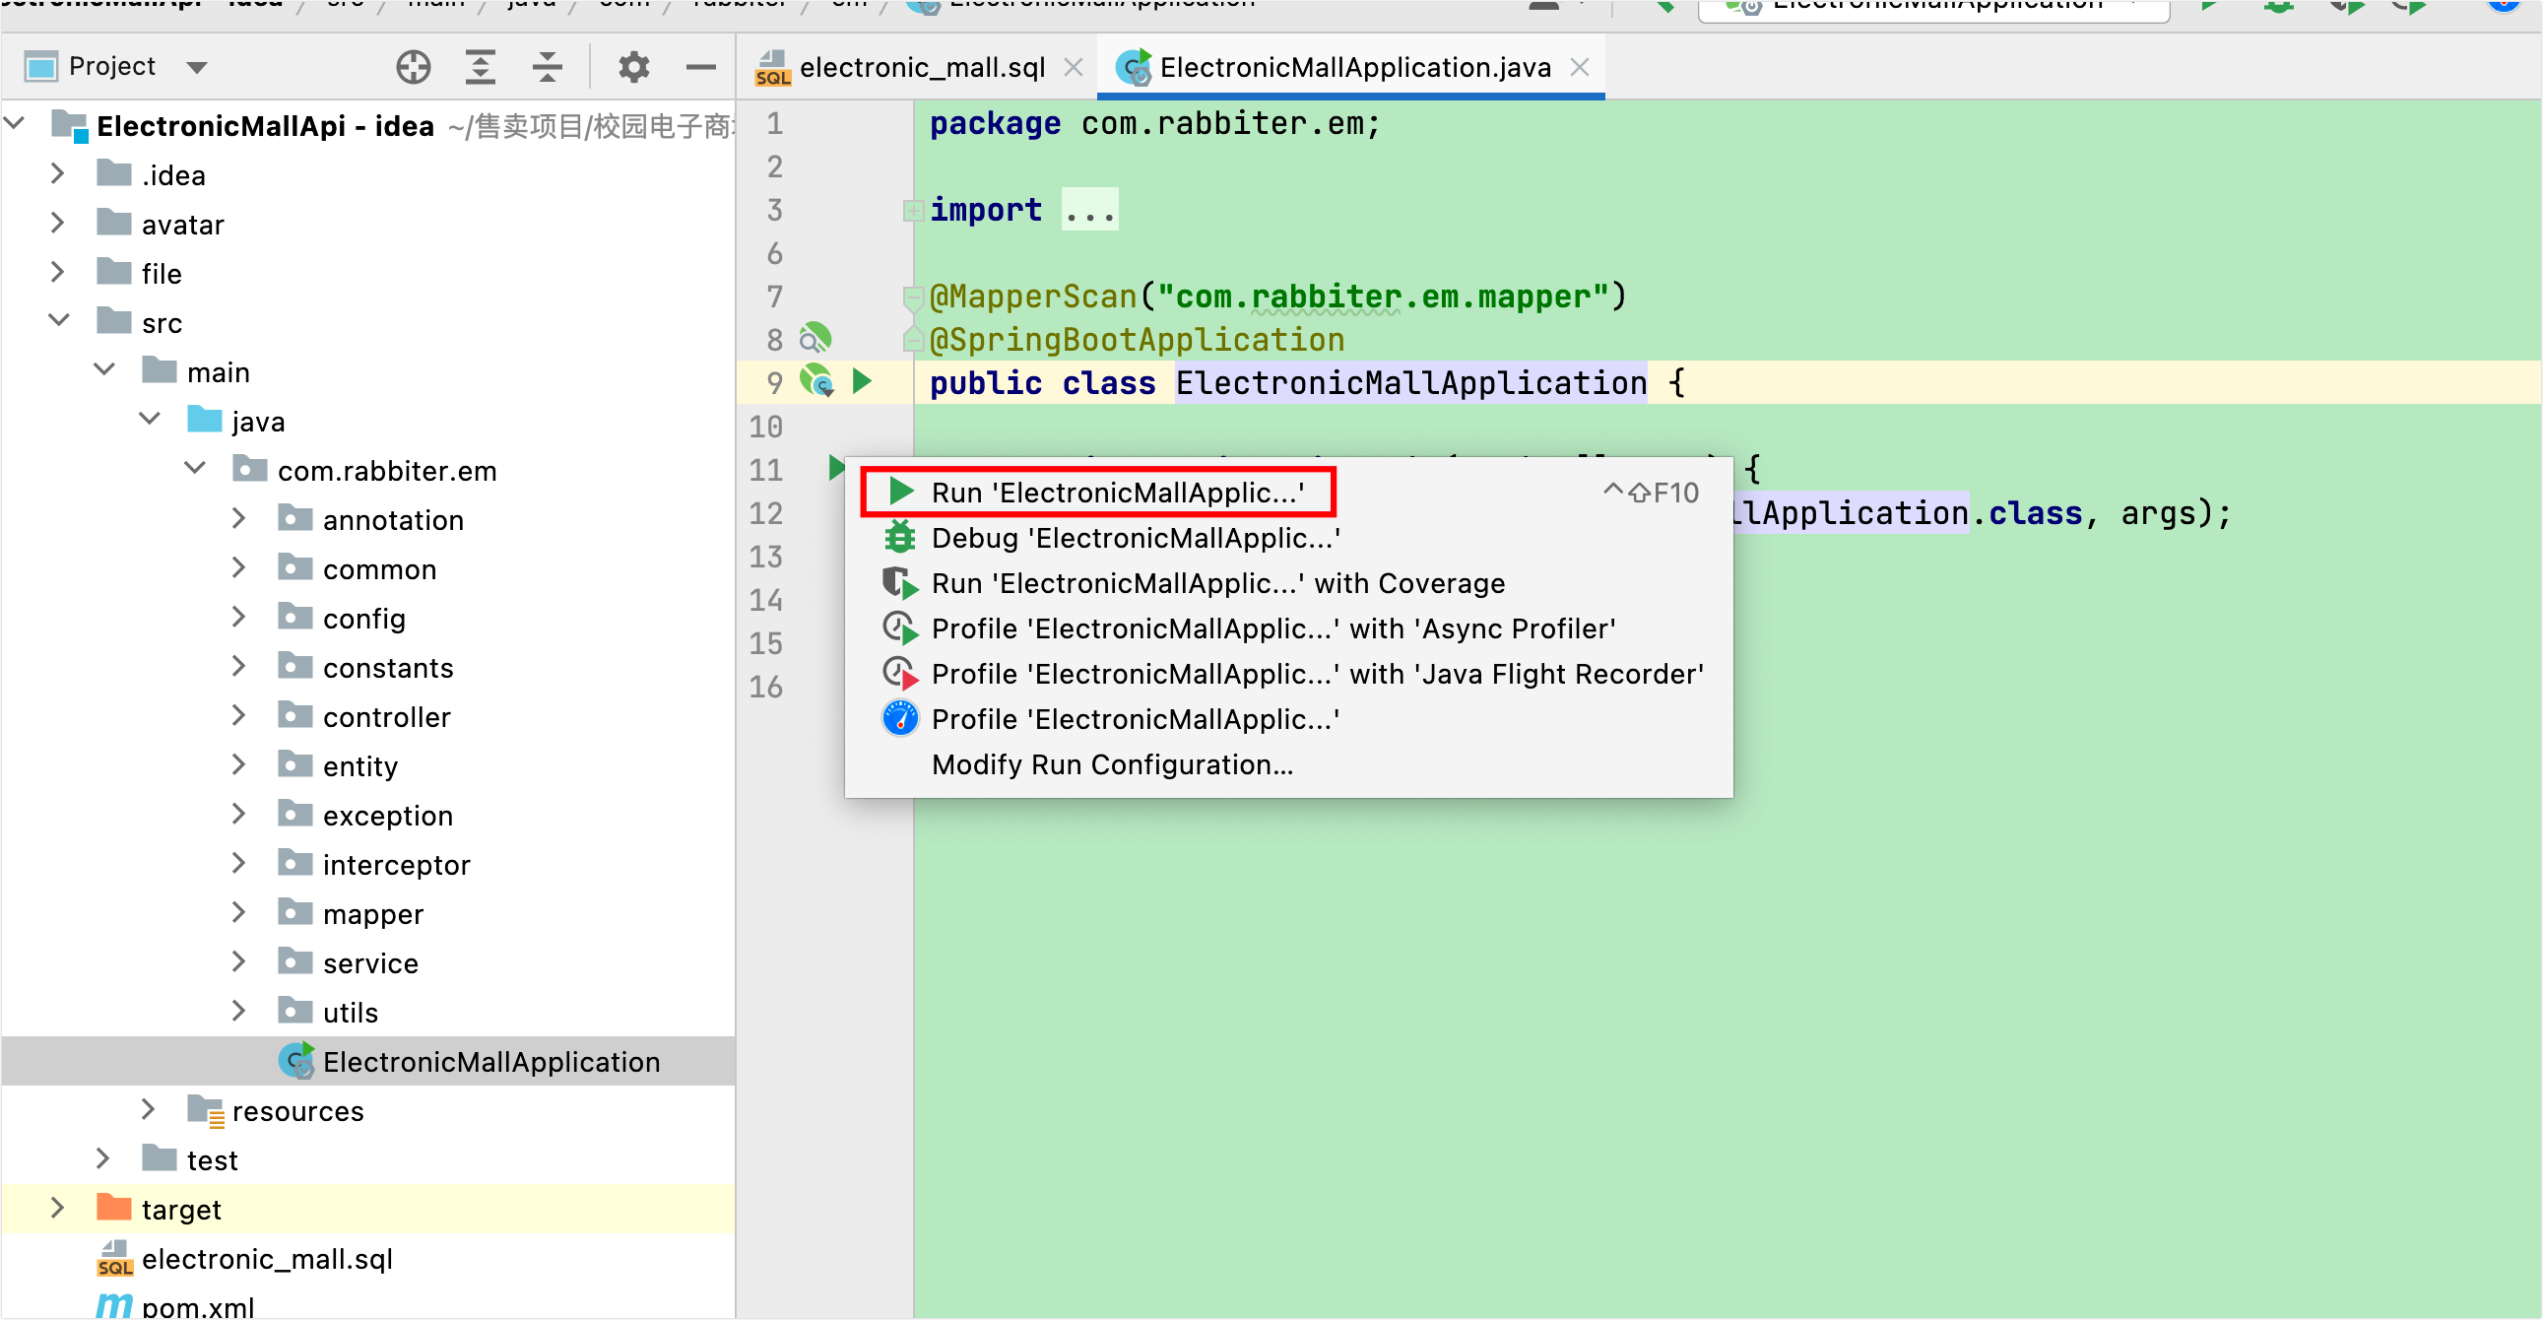Open the Project view dropdown arrow
This screenshot has height=1320, width=2543.
point(196,67)
